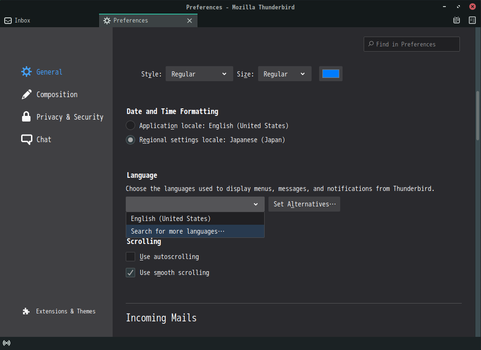
Task: Open the General preferences gear icon
Action: coord(26,72)
